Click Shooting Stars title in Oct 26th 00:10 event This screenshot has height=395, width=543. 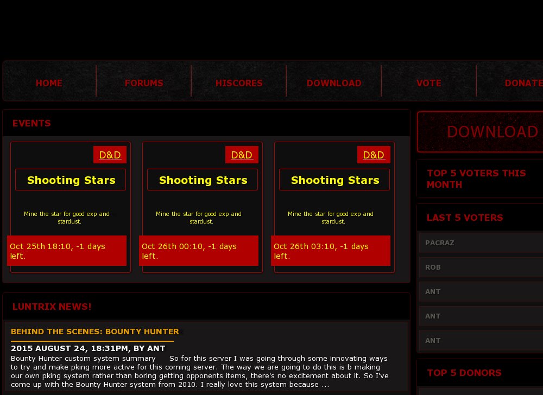[x=203, y=180]
